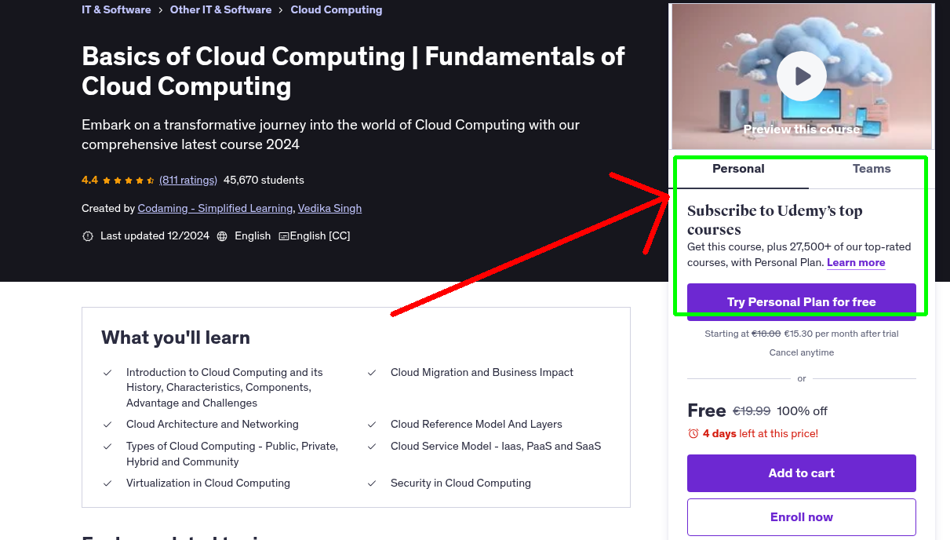Click 4 days left at this price text
Viewport: 950px width, 540px height.
760,433
